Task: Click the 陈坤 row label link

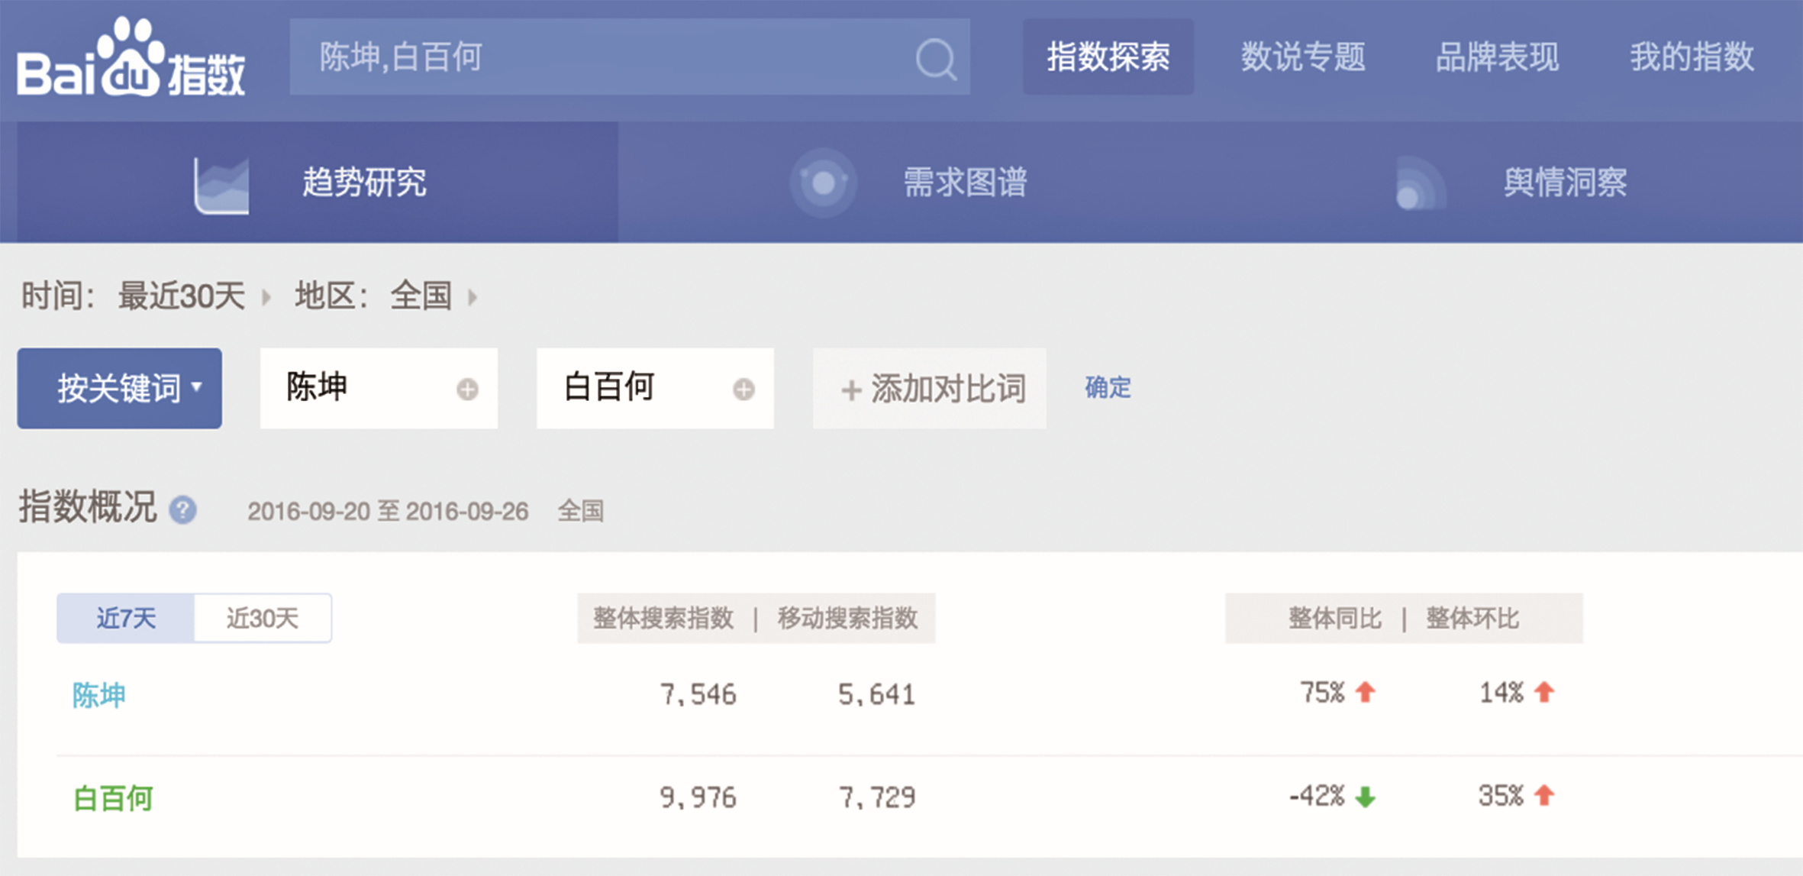Action: (x=98, y=695)
